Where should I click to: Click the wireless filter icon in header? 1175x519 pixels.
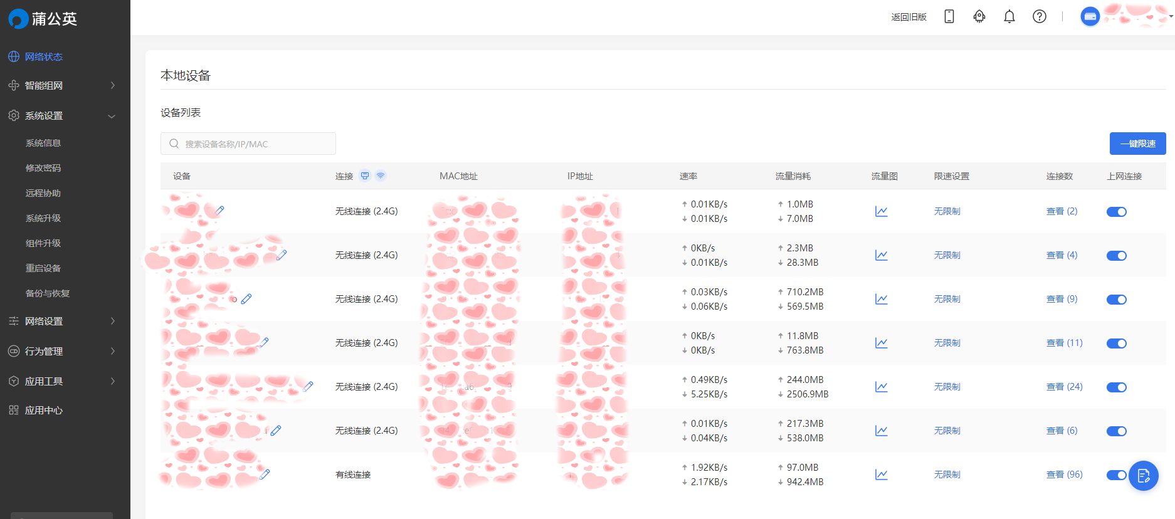pos(381,176)
